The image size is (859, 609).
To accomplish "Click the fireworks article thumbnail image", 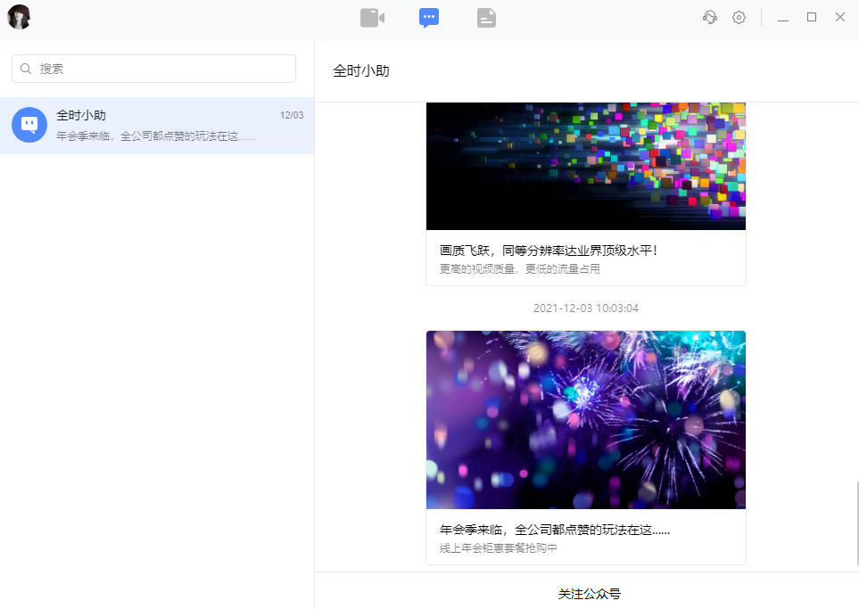I will pos(586,419).
